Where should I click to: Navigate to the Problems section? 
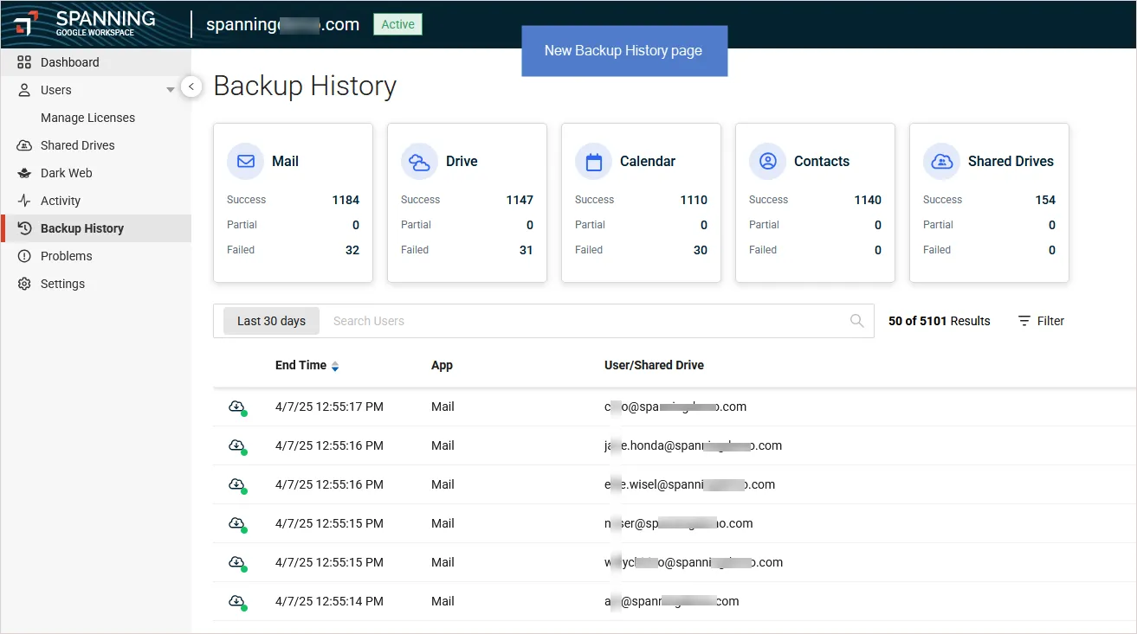click(66, 256)
